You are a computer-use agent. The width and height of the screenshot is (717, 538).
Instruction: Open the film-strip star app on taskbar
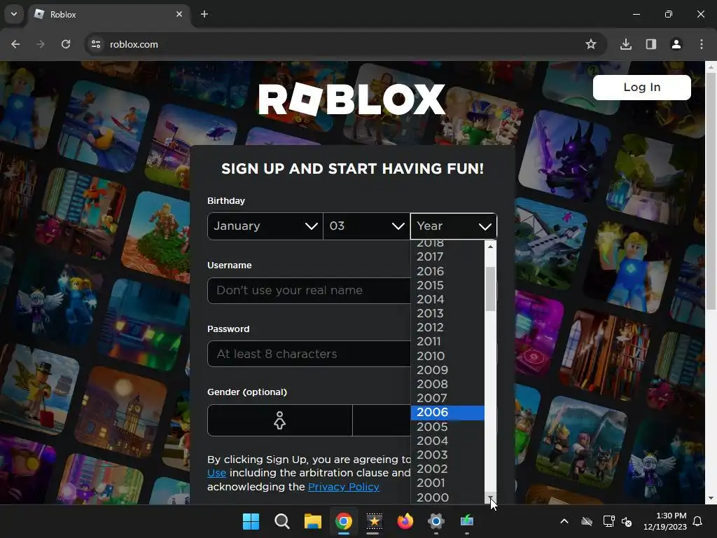[375, 521]
